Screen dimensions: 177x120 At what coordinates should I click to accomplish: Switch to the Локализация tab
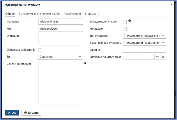click(x=72, y=14)
